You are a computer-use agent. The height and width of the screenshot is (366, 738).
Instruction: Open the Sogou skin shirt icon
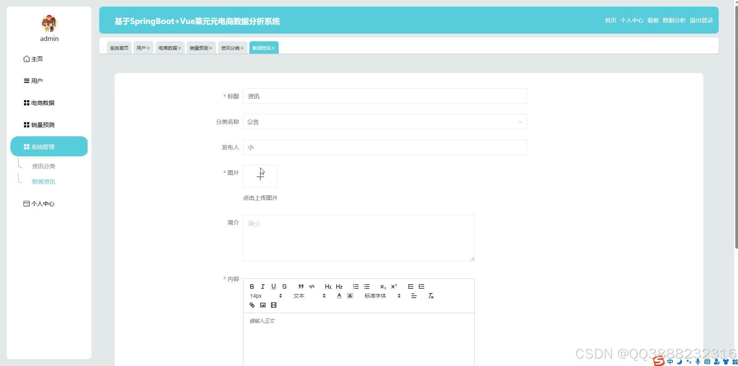point(726,362)
